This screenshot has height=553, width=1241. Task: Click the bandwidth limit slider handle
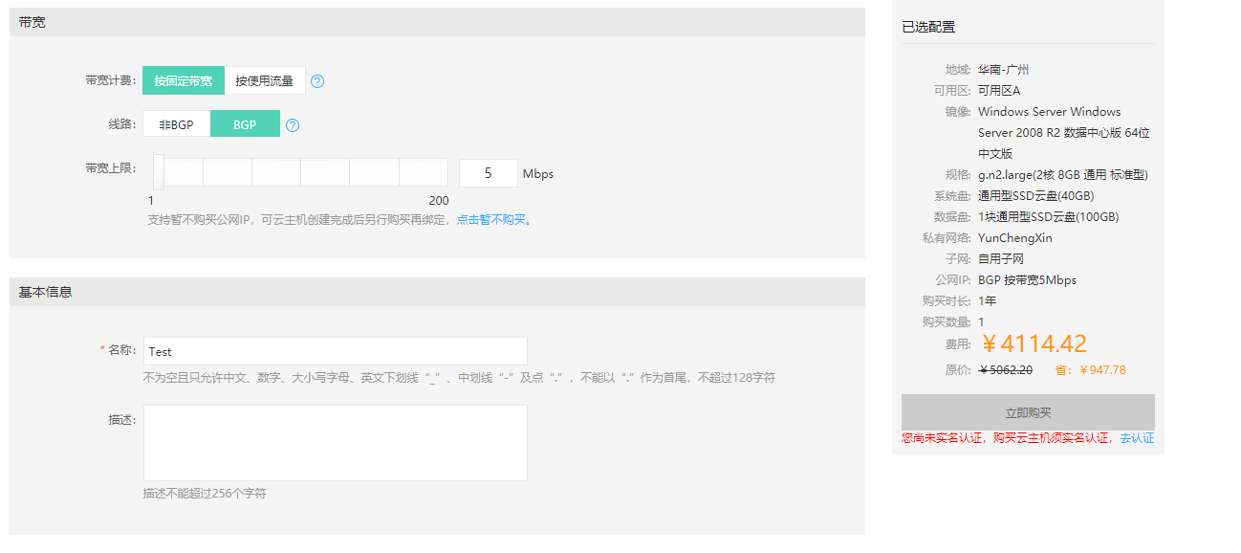point(159,173)
